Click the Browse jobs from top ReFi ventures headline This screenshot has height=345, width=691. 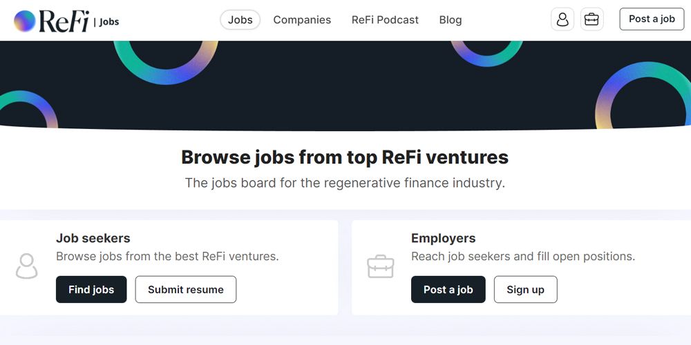point(345,157)
